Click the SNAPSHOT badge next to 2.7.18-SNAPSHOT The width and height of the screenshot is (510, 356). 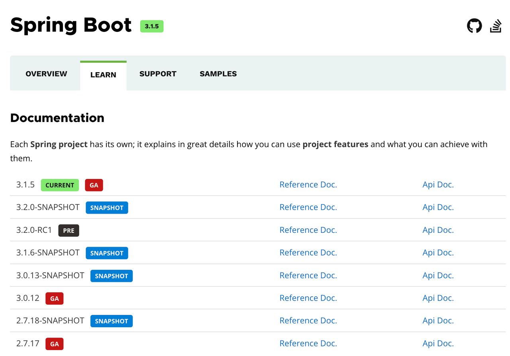tap(112, 321)
